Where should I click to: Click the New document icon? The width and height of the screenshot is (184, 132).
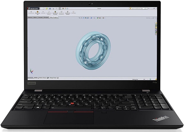44,8
